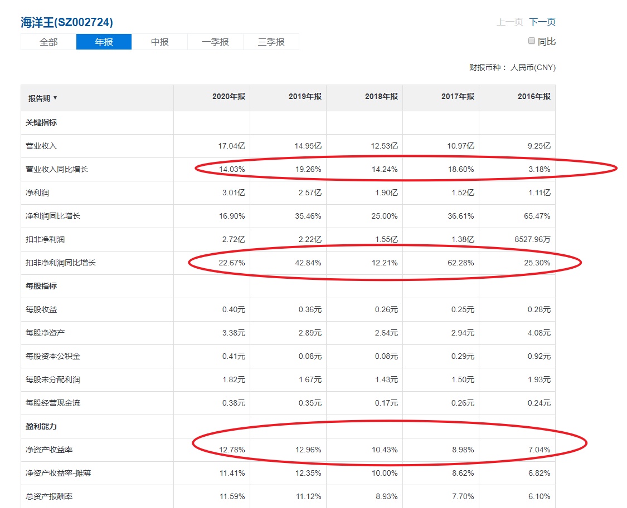Select the 62.28% growth value
Image resolution: width=627 pixels, height=508 pixels.
pyautogui.click(x=461, y=263)
